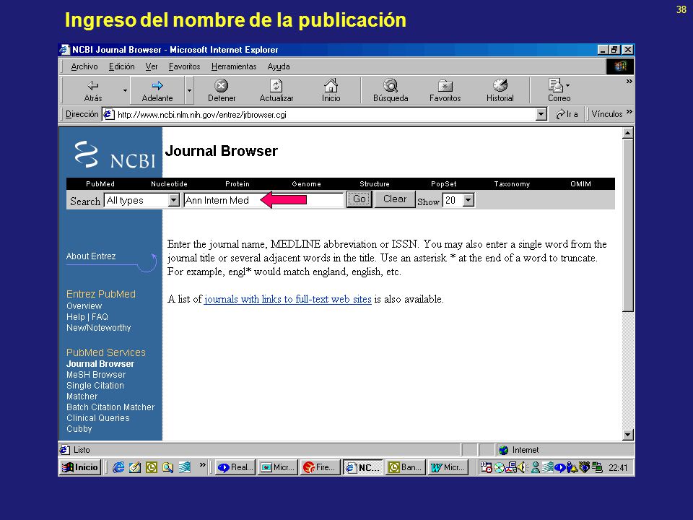Switch to the PopSet database tab
Image resolution: width=693 pixels, height=520 pixels.
[444, 184]
